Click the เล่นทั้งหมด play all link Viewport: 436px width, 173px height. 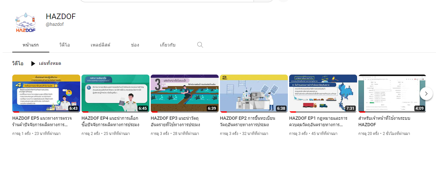click(50, 64)
